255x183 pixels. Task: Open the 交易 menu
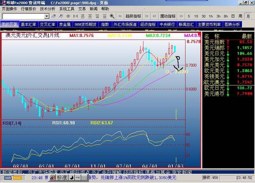[82, 9]
